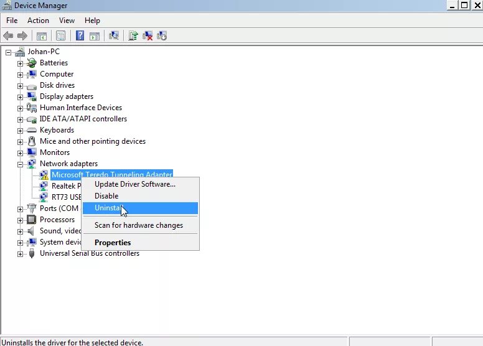Choose Update Driver Software from context menu
Image resolution: width=483 pixels, height=346 pixels.
140,184
